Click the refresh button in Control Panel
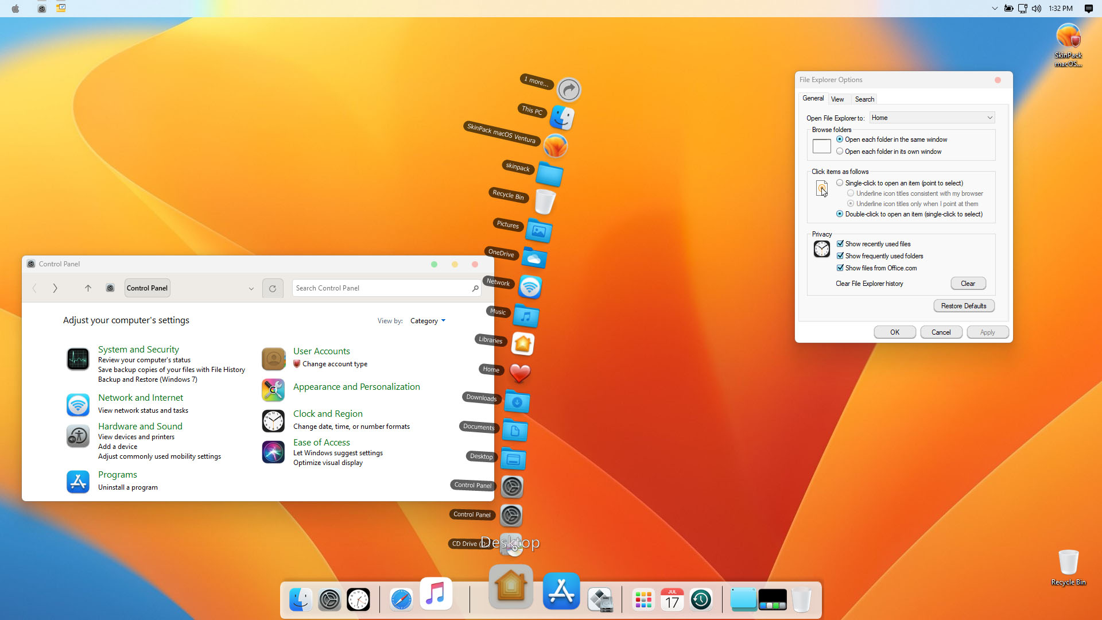Viewport: 1102px width, 620px height. (273, 288)
